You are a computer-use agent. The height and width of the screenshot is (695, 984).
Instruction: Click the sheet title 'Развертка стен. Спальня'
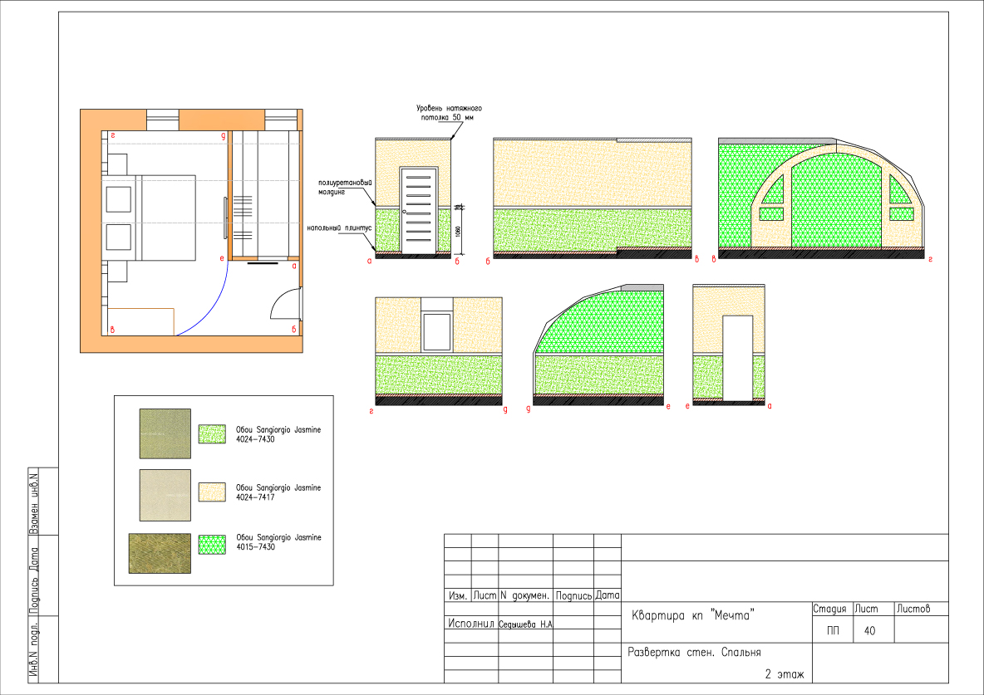(x=694, y=653)
